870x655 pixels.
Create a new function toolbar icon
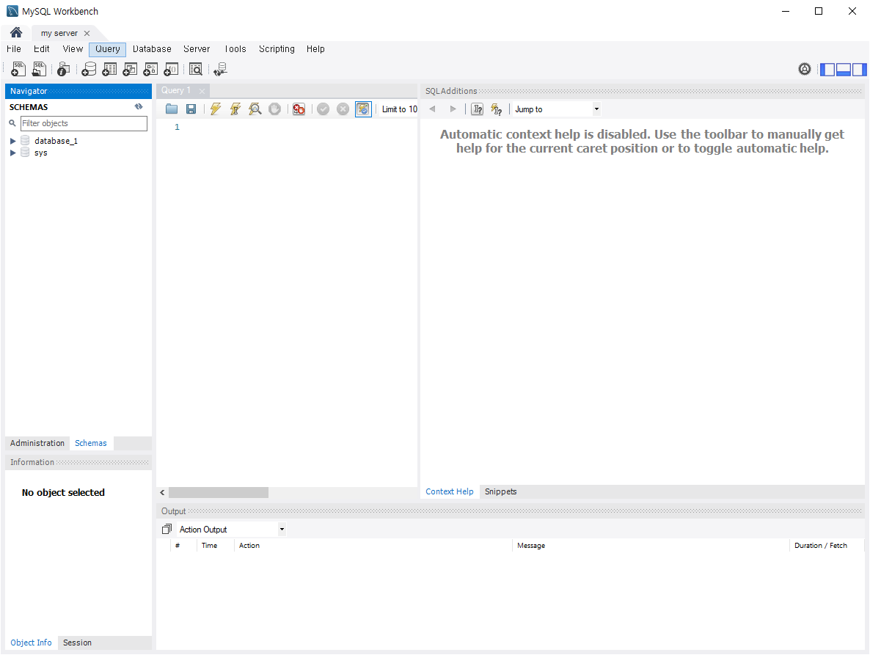pyautogui.click(x=172, y=70)
